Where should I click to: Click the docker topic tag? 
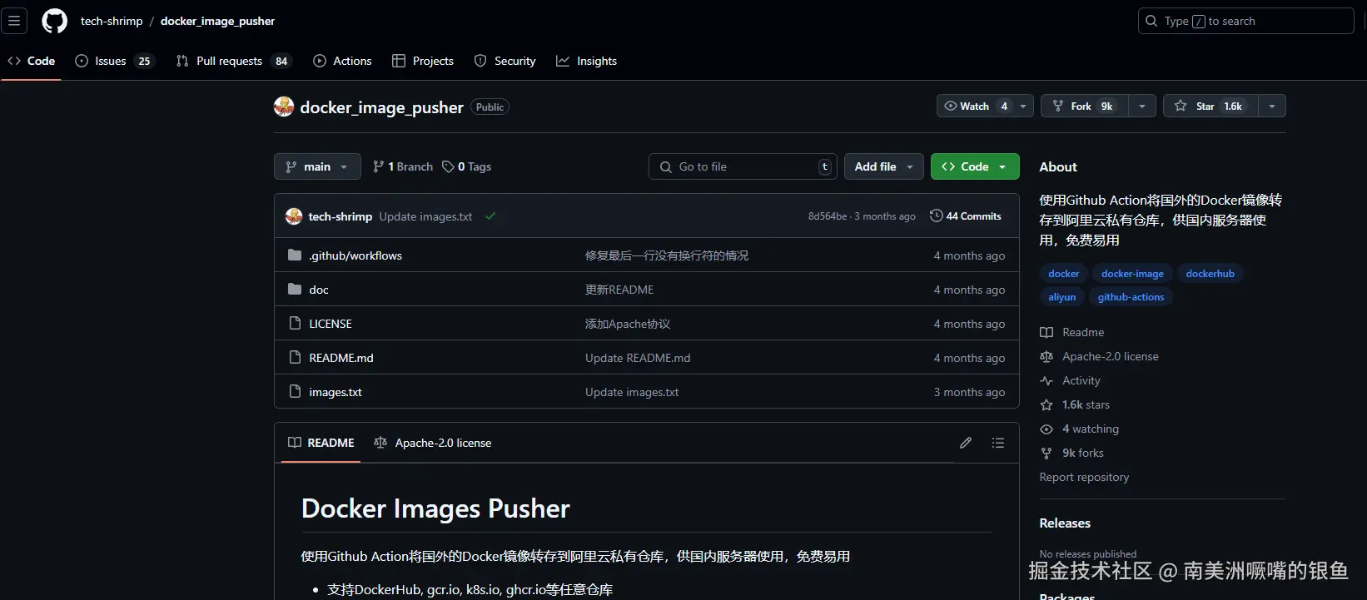tap(1064, 274)
